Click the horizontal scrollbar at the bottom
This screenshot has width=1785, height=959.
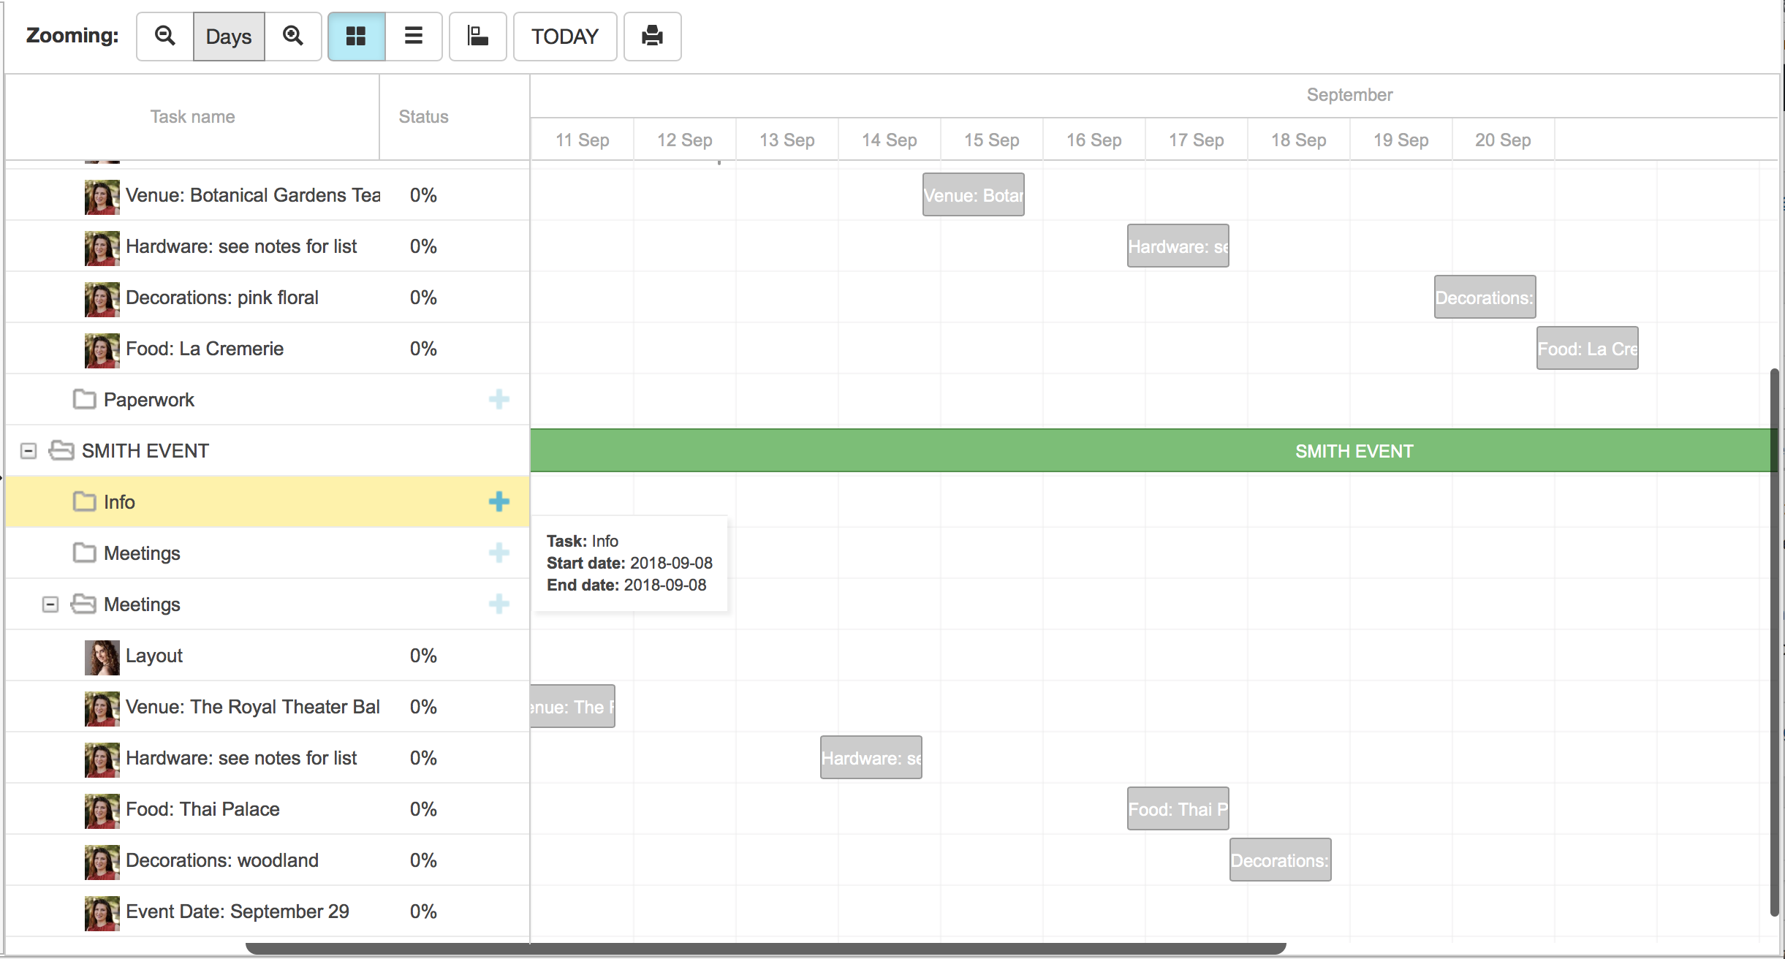768,947
